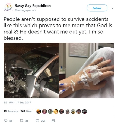This screenshot has height=123, width=118.
Task: Click the retweet arrows icon
Action: (x=21, y=121)
